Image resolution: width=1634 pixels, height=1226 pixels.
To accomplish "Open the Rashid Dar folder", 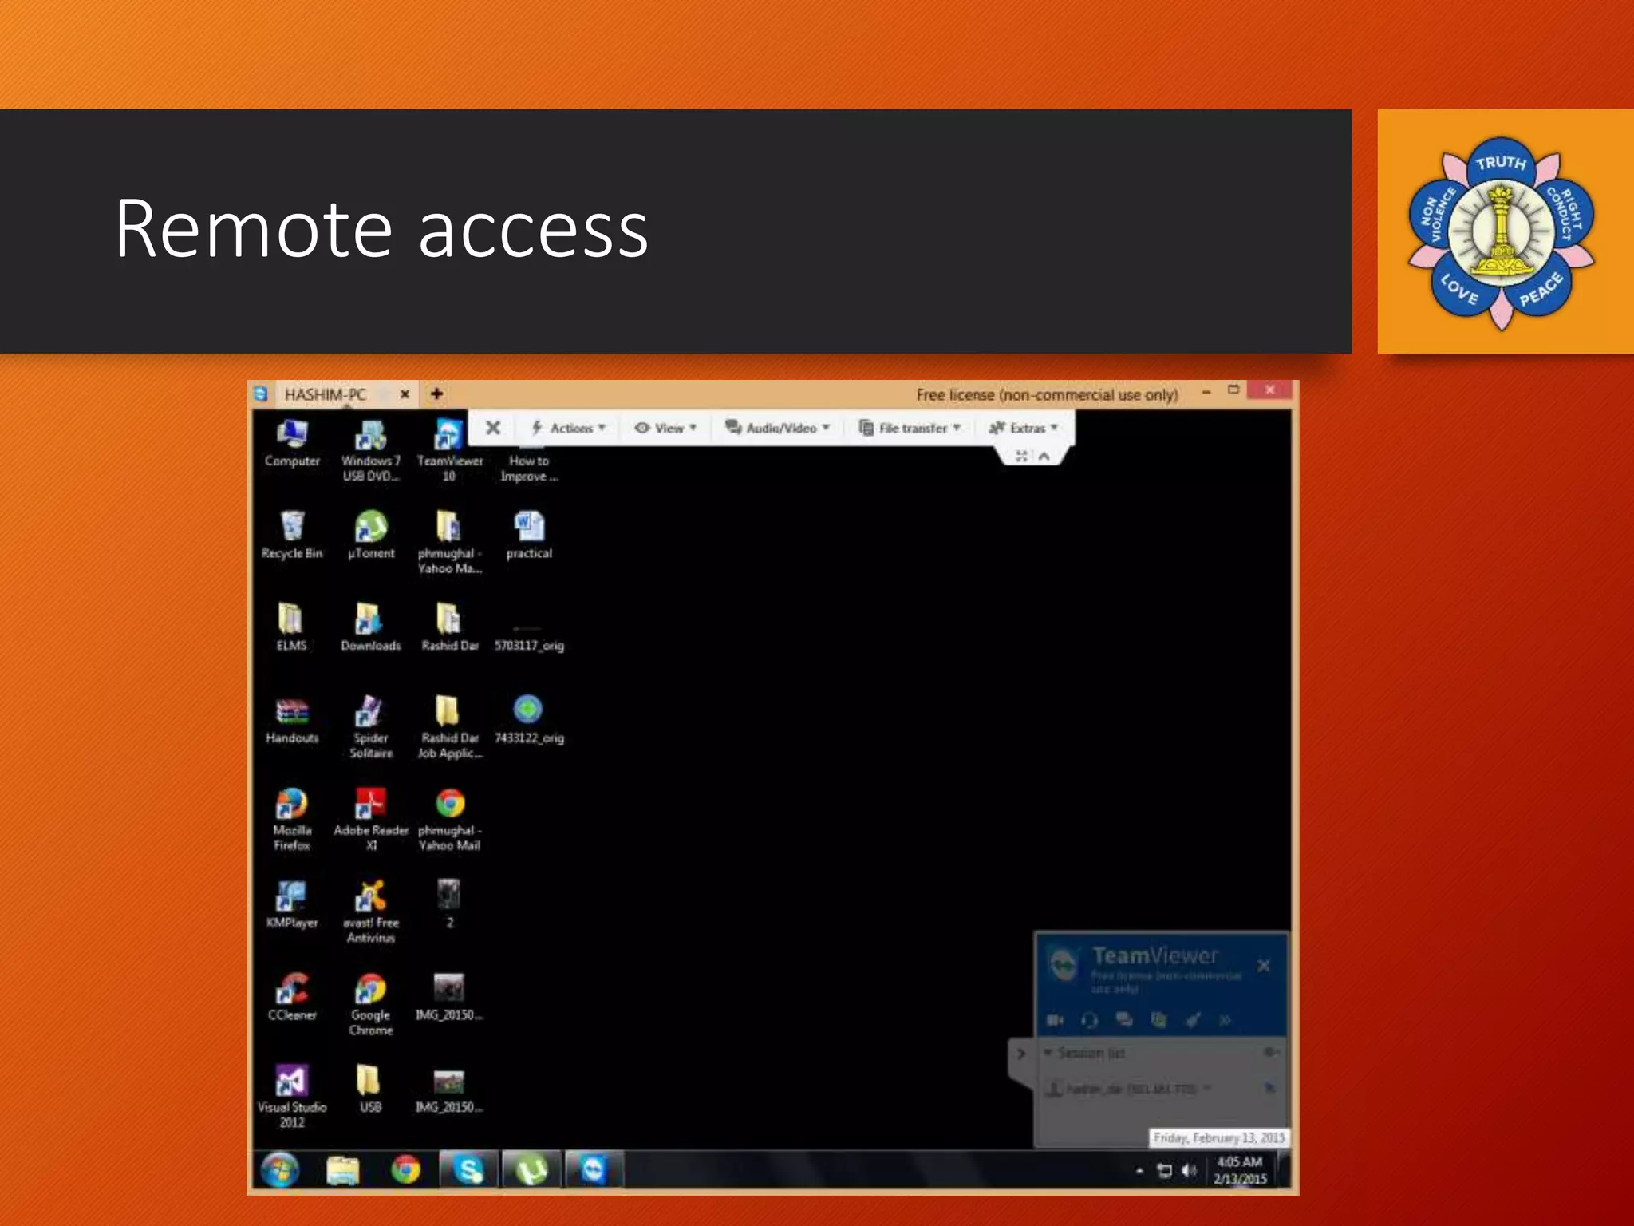I will (x=449, y=628).
